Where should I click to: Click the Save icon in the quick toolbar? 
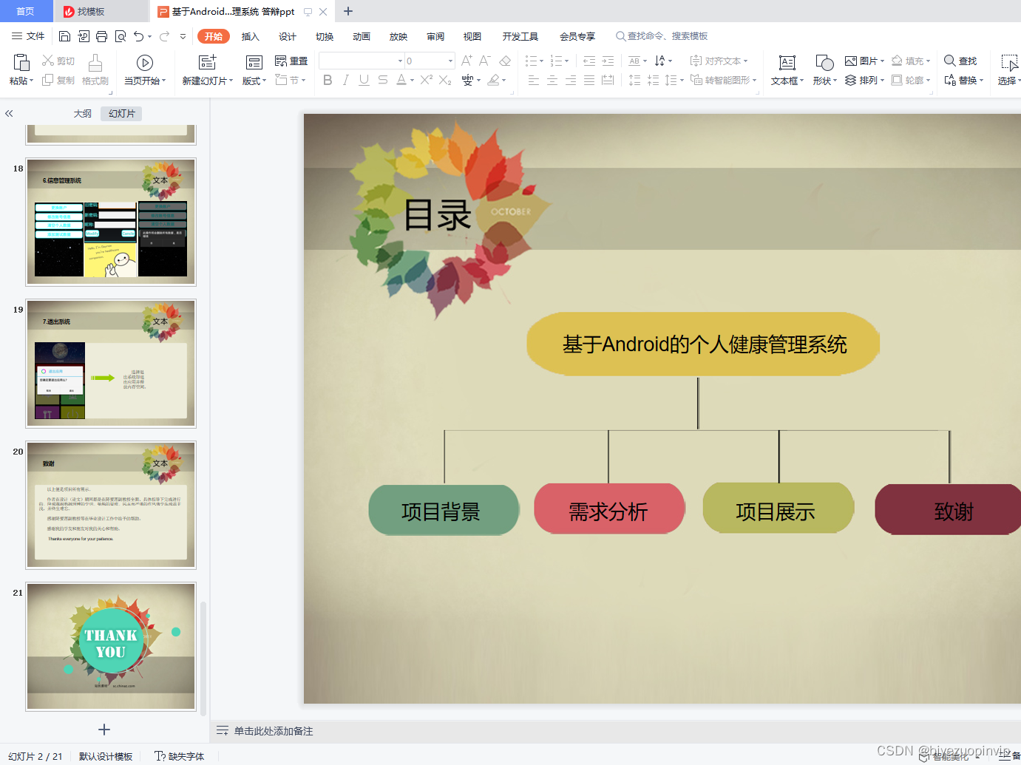(x=64, y=36)
